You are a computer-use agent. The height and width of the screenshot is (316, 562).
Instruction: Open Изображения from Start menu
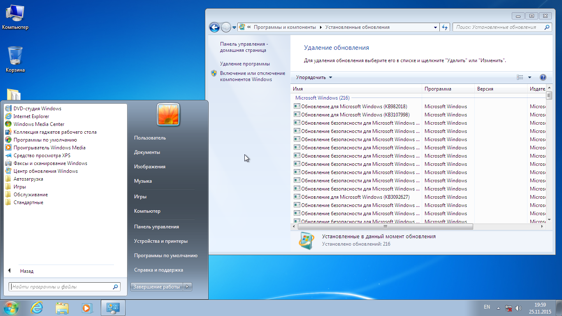150,167
